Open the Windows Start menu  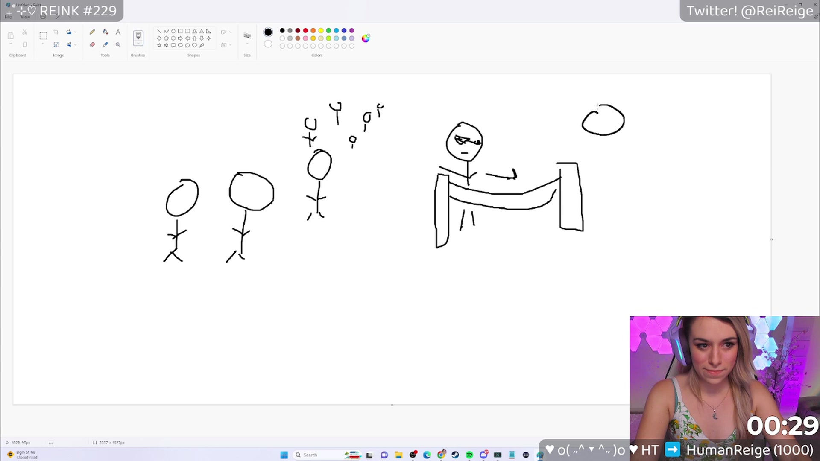click(x=284, y=455)
